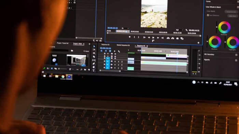Toggle insert sequences as nests
This screenshot has height=134, width=239.
[x=101, y=51]
